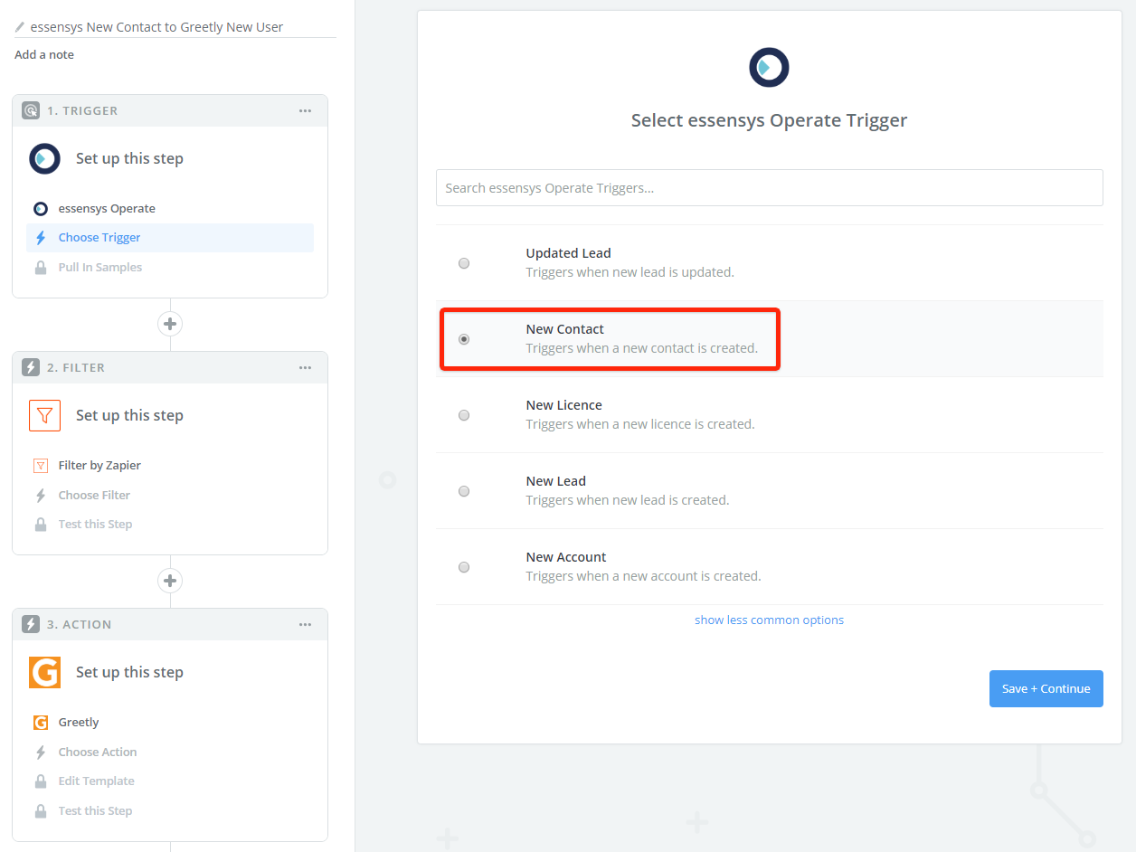This screenshot has height=852, width=1136.
Task: Click the New Licence trigger title
Action: click(x=563, y=405)
